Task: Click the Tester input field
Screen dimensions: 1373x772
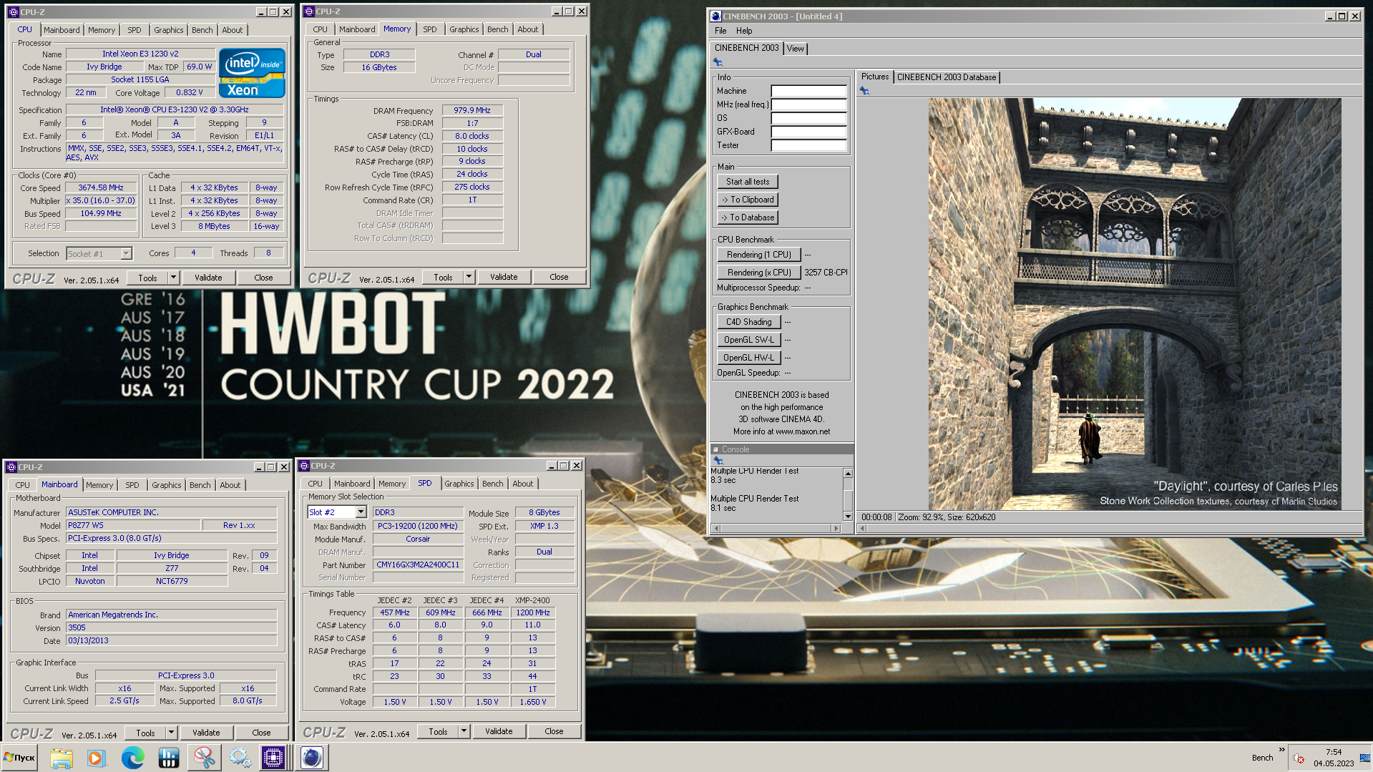Action: point(809,145)
